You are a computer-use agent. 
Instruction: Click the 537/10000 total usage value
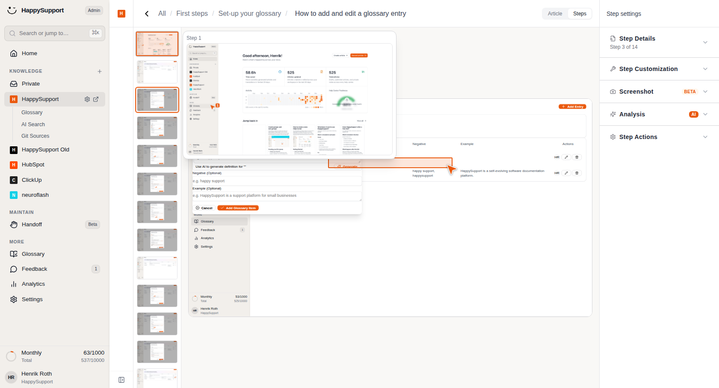(x=93, y=360)
